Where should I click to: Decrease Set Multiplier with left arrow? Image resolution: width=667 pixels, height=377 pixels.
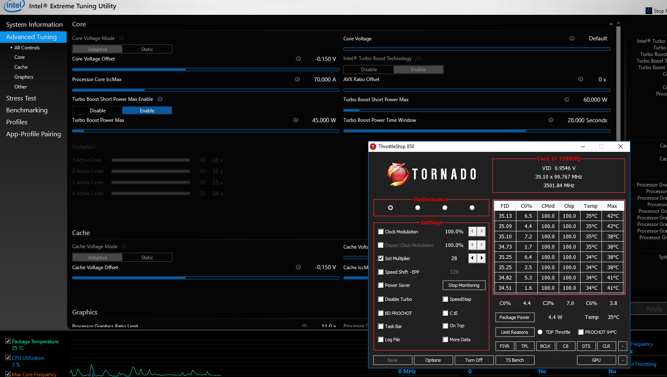(x=472, y=258)
